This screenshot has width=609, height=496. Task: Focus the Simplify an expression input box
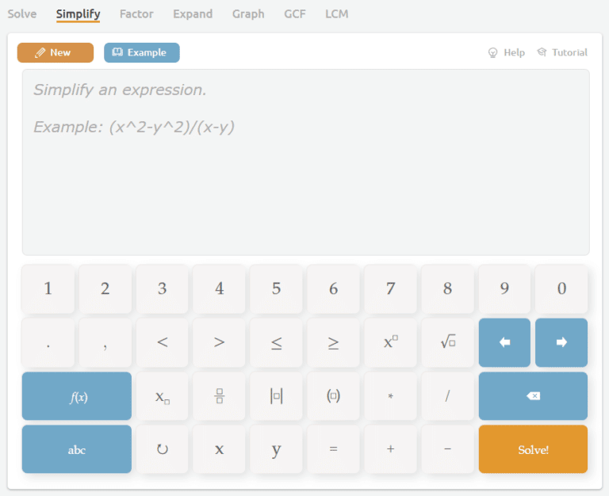pyautogui.click(x=305, y=162)
